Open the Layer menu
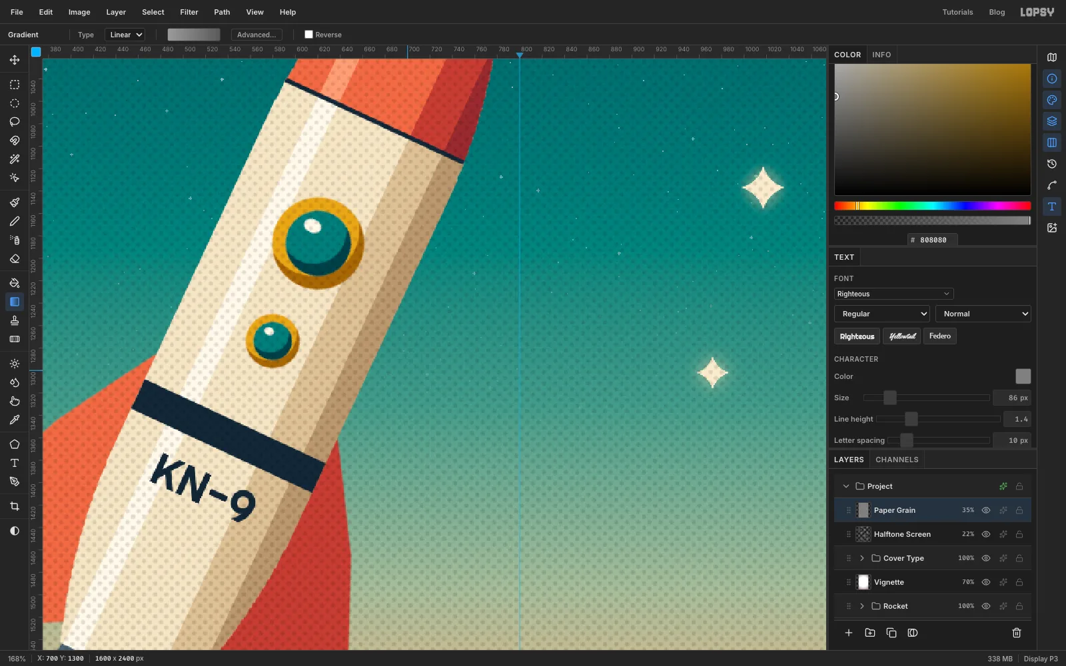 pos(116,12)
